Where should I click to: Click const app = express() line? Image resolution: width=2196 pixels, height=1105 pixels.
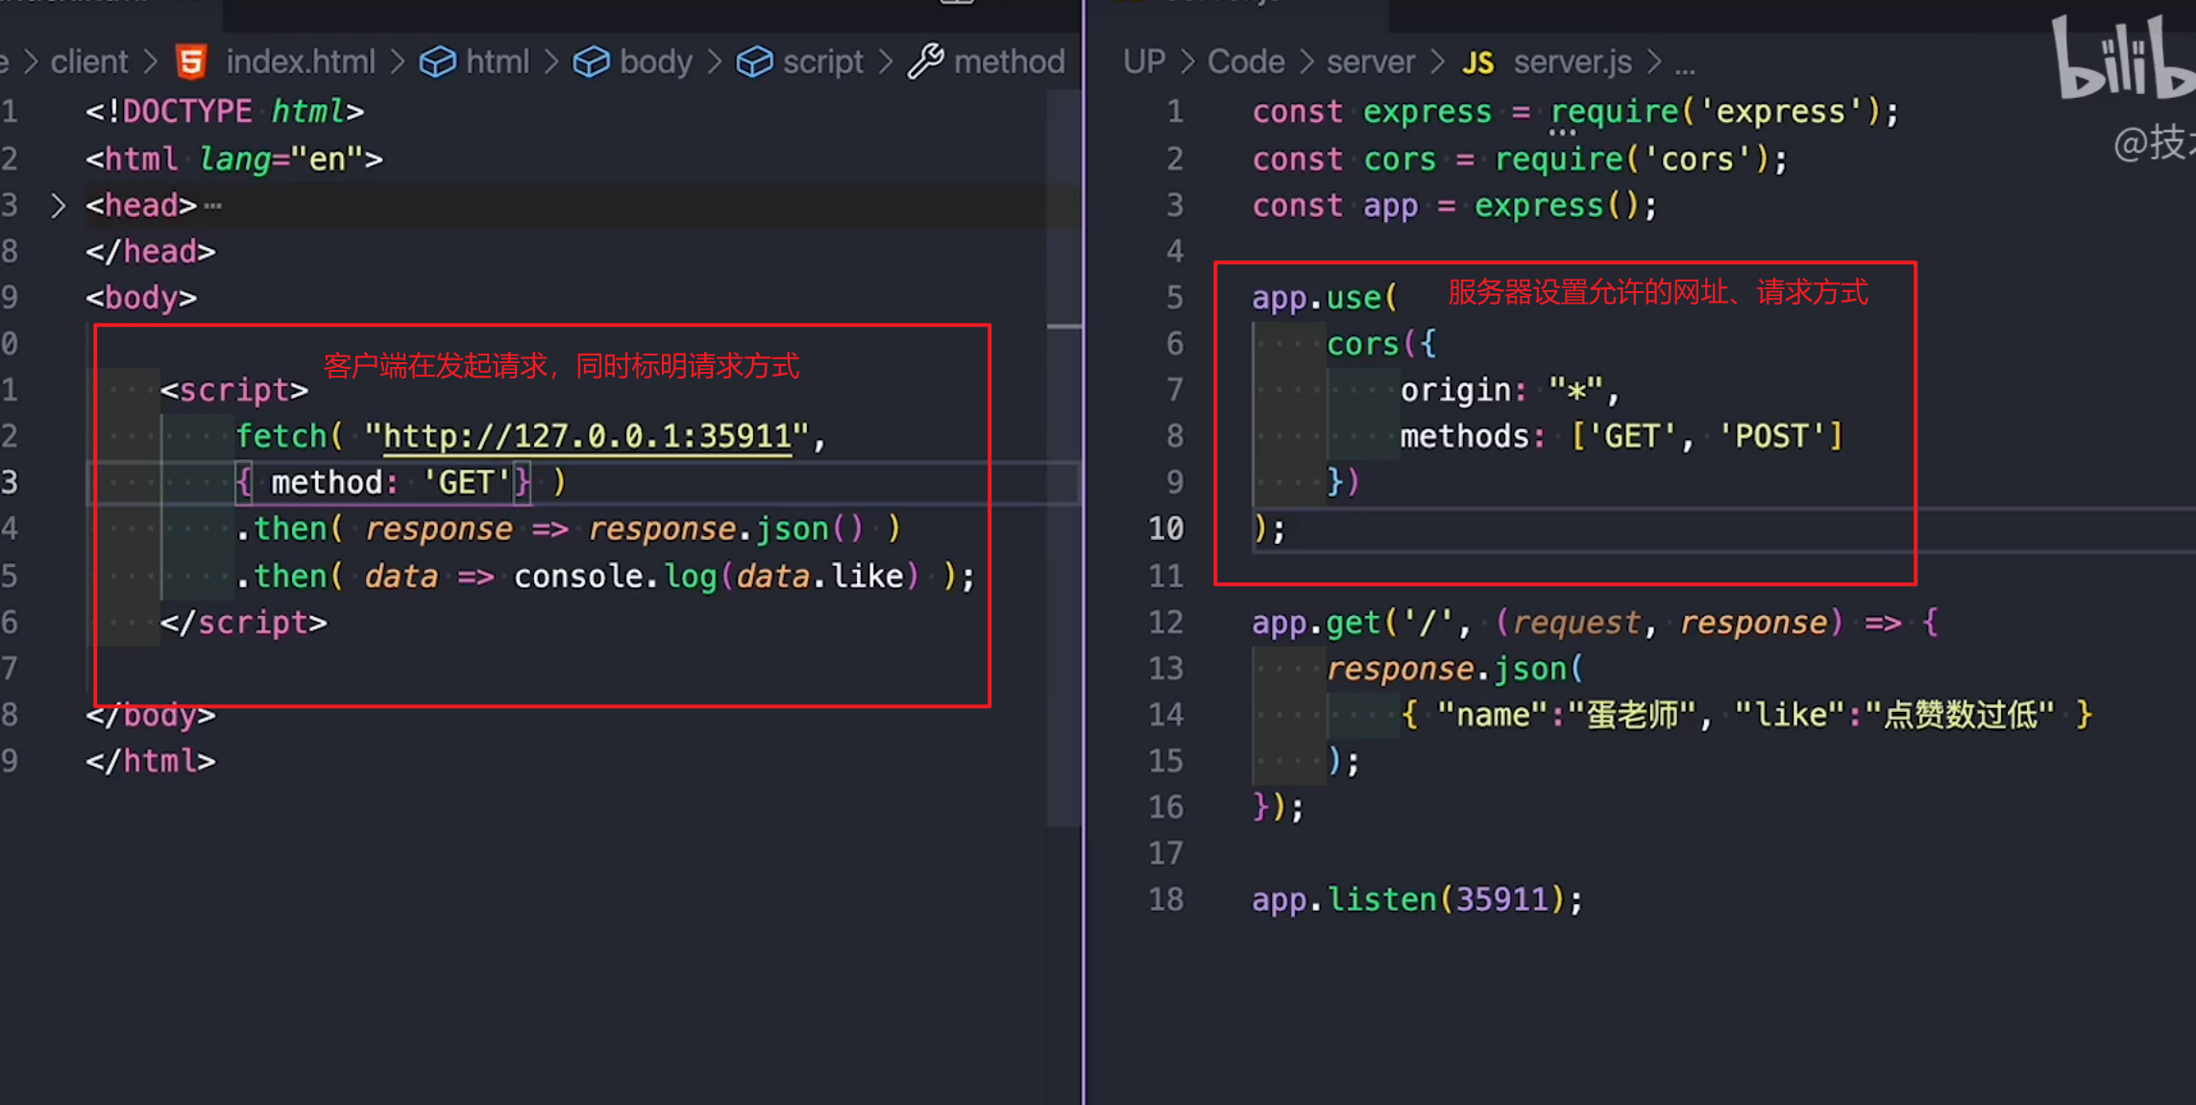[x=1454, y=206]
